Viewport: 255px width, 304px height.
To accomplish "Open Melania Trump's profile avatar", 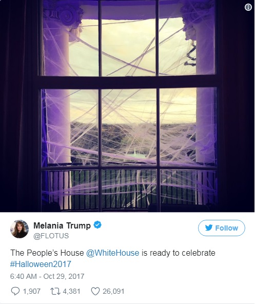I will tap(19, 229).
